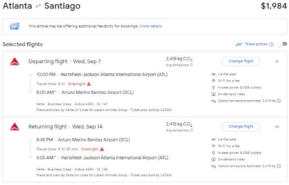
Task: Click returning flight Overnight warning icon
Action: coord(102,148)
